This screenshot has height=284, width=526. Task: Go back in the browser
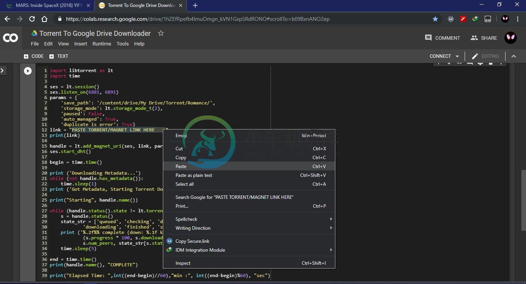click(x=7, y=19)
